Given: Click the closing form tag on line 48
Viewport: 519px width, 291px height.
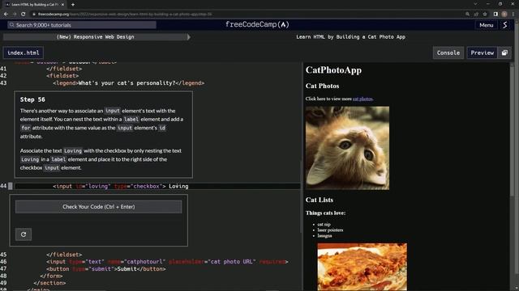Looking at the screenshot, I should pyautogui.click(x=51, y=276).
